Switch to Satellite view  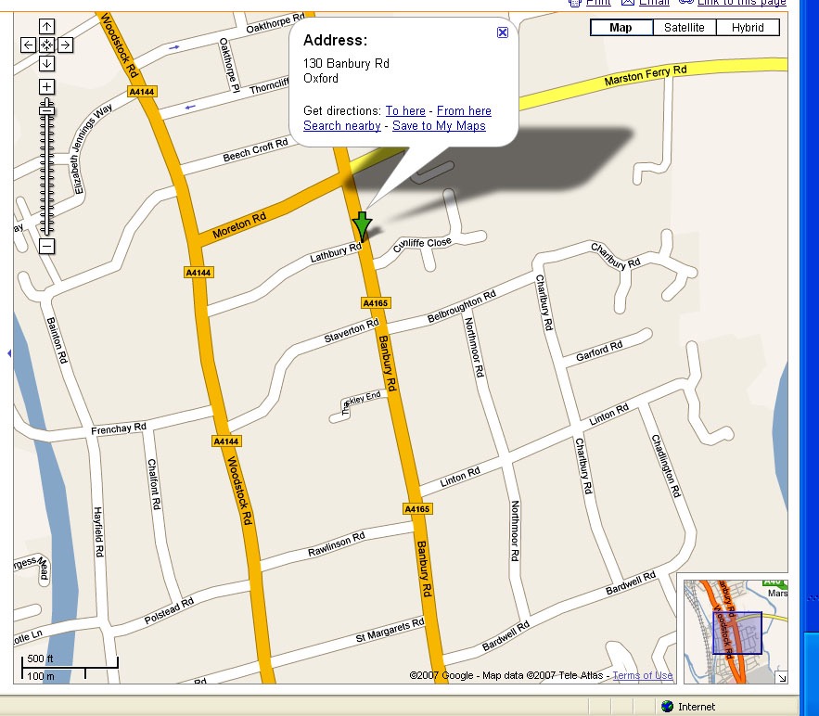[x=685, y=27]
